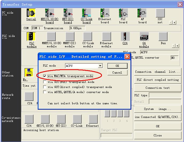The width and height of the screenshot is (184, 142).
Task: Open PLC direct coupled setting
Action: click(x=157, y=80)
